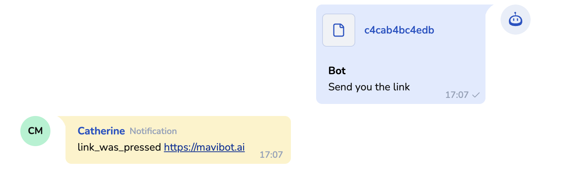Click the initials "CM" text in avatar
The width and height of the screenshot is (563, 177).
pos(35,131)
